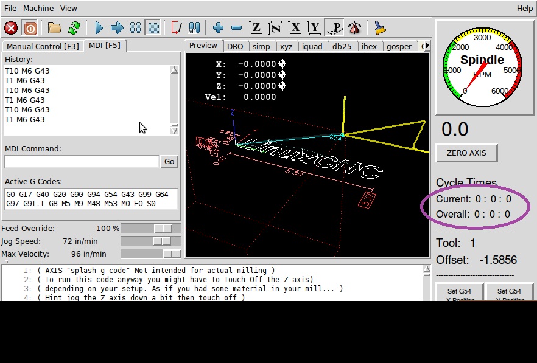
Task: Toggle the Machine Power button
Action: (x=30, y=28)
